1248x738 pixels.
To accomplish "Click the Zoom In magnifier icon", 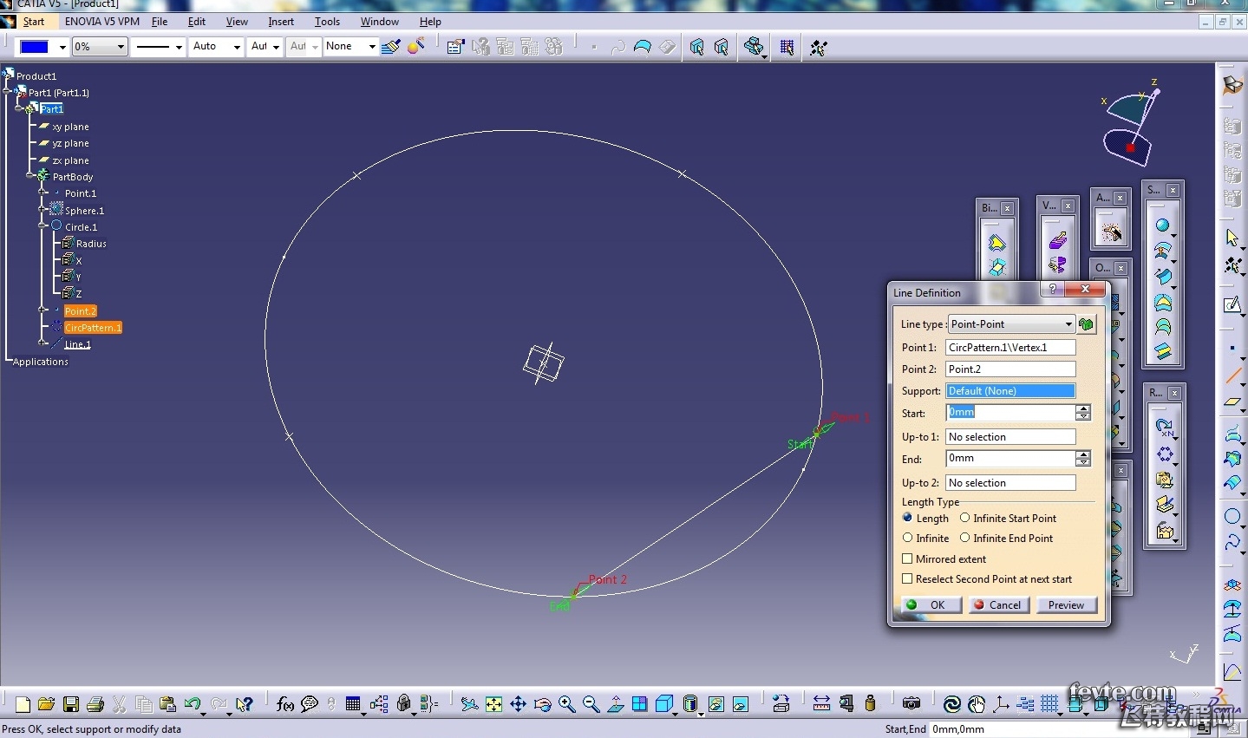I will coord(567,704).
